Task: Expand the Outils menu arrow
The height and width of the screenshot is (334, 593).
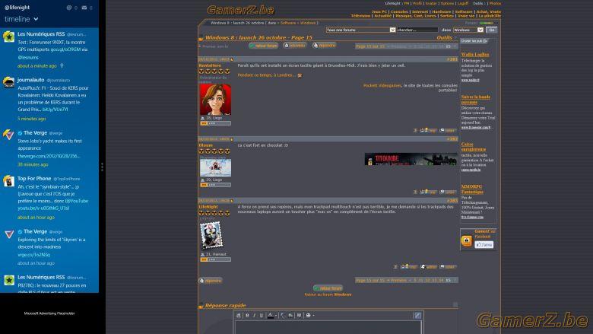Action: tap(455, 38)
